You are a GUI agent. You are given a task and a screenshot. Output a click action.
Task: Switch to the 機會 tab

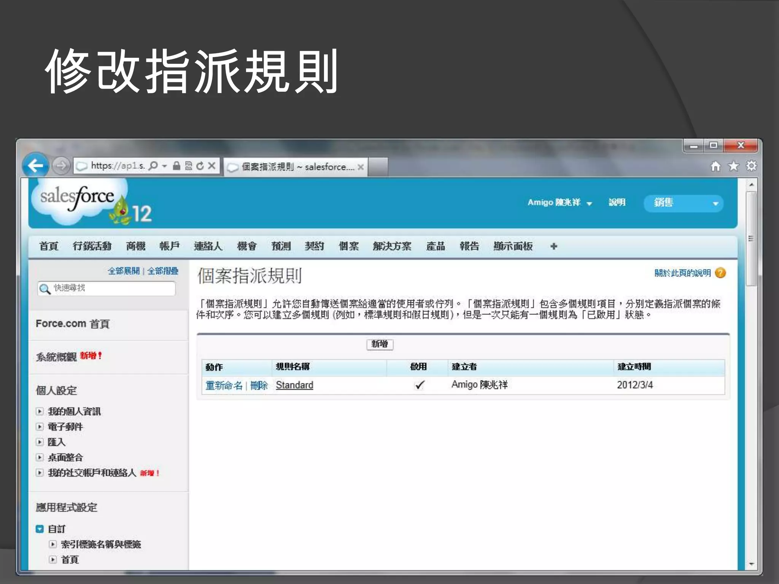coord(247,246)
